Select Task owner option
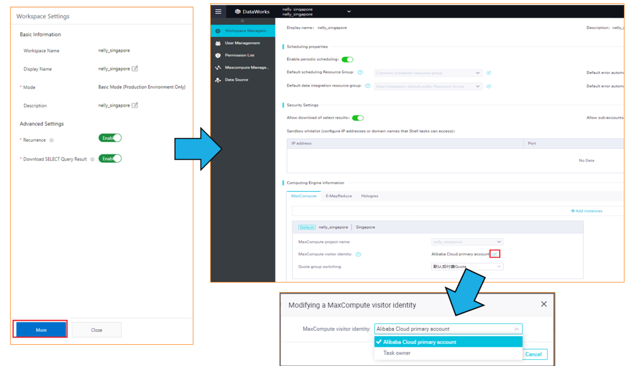The image size is (638, 366). (448, 353)
